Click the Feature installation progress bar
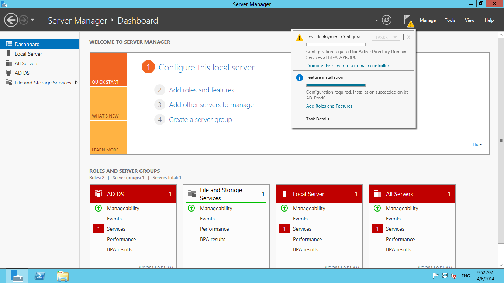Viewport: 504px width, 283px height. click(336, 85)
